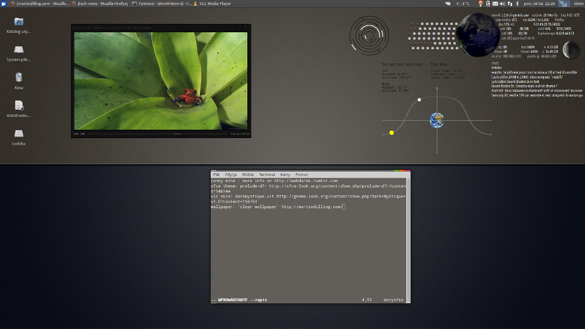Click the VLC playback seek bar
This screenshot has width=585, height=329.
coord(157,134)
